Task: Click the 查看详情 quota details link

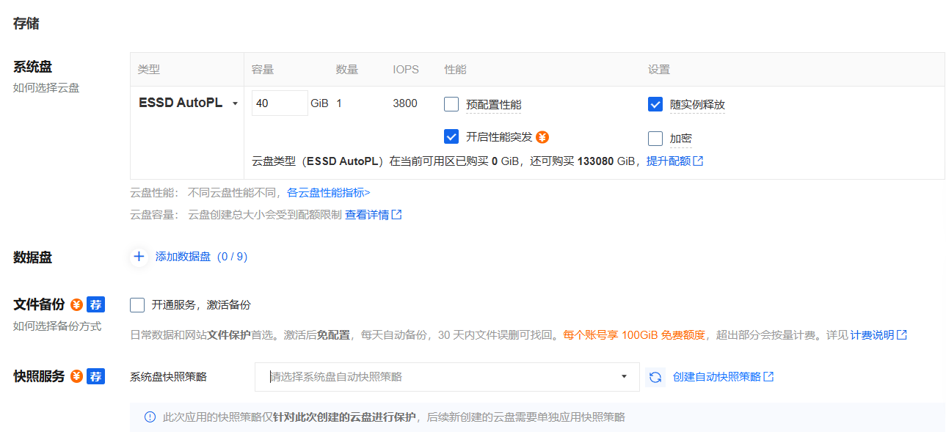Action: 373,215
